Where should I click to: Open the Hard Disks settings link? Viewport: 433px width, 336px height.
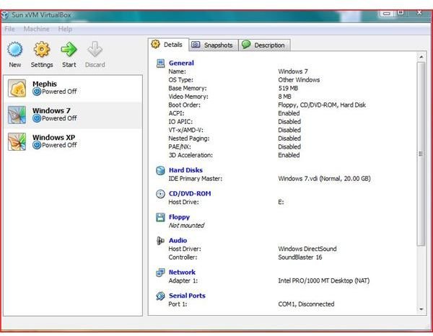point(185,170)
